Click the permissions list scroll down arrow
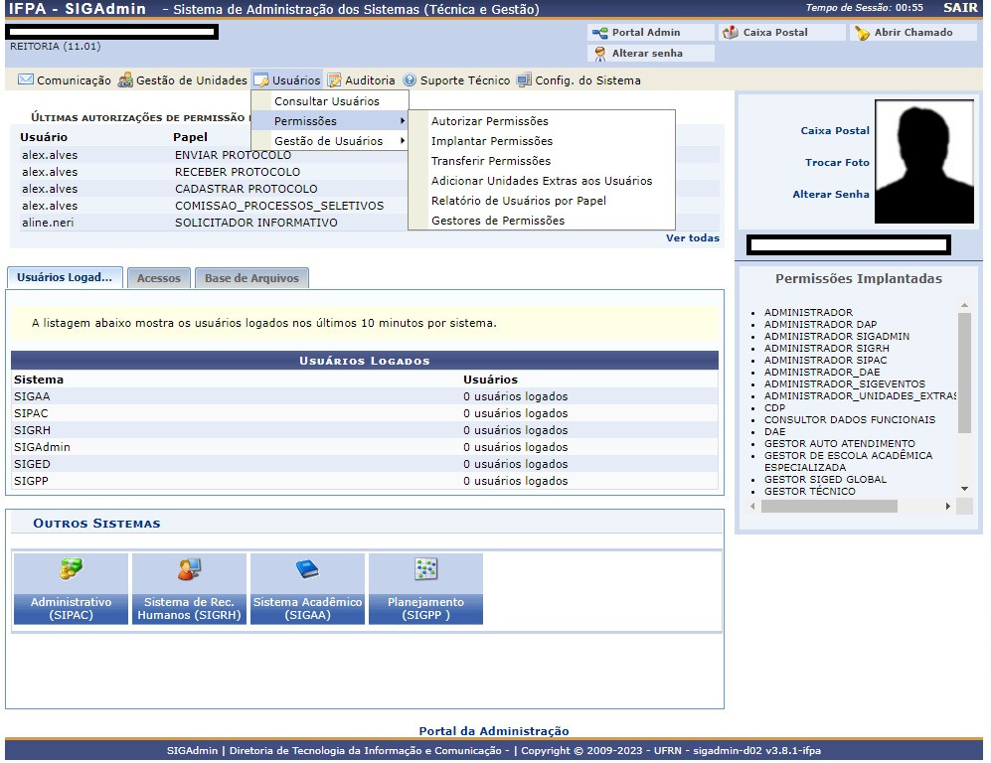Image resolution: width=991 pixels, height=763 pixels. 964,488
